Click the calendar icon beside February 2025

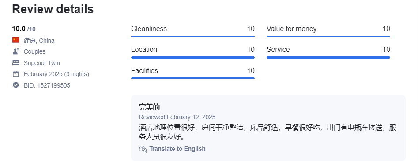pyautogui.click(x=16, y=74)
